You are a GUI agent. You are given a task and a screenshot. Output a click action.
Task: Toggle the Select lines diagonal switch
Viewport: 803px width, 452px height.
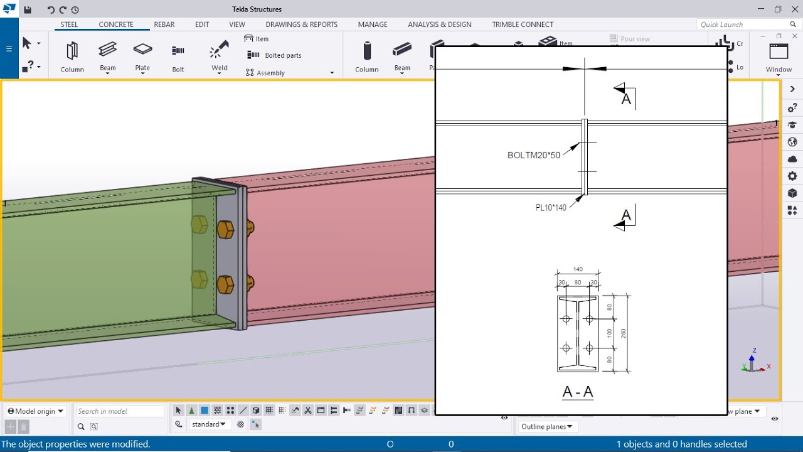pos(243,411)
